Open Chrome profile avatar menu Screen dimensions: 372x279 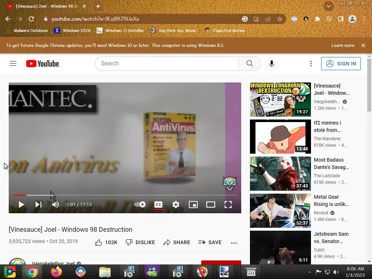pyautogui.click(x=352, y=19)
